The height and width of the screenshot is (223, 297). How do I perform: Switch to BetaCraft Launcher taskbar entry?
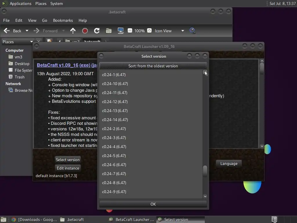pos(132,220)
